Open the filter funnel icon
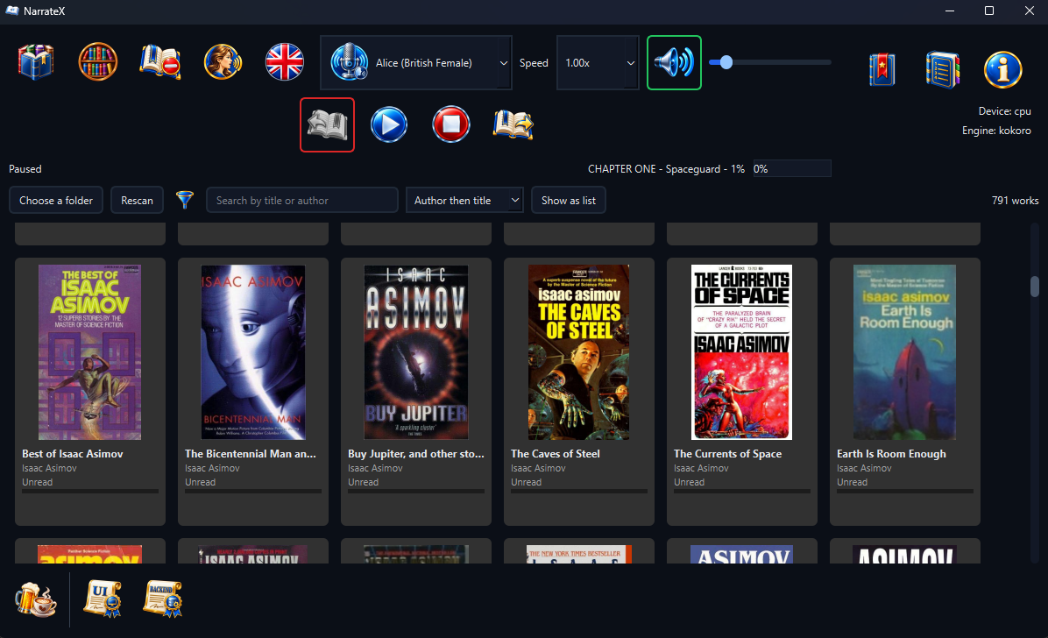1048x638 pixels. [185, 199]
